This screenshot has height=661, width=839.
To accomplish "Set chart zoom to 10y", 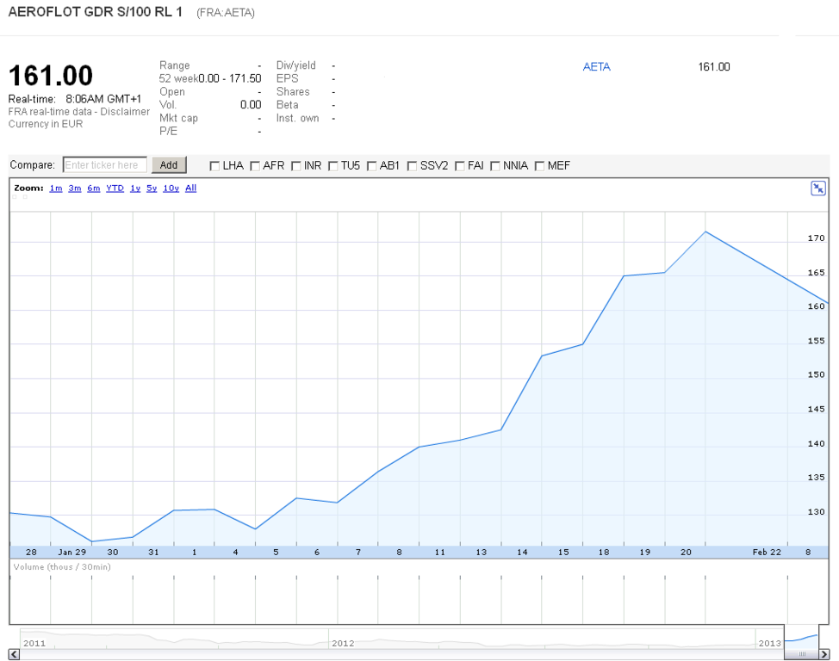I will click(171, 188).
